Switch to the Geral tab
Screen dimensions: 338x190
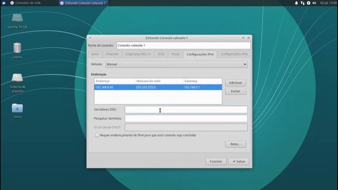click(x=95, y=54)
